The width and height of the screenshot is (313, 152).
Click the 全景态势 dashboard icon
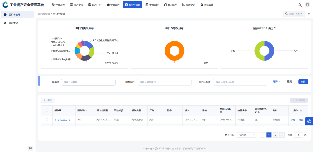click(x=53, y=5)
